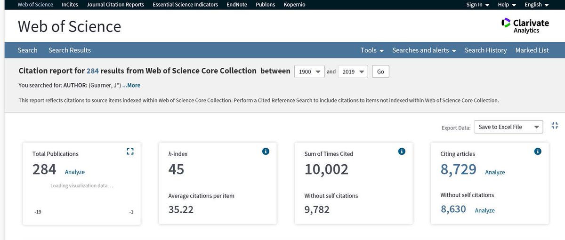The image size is (565, 240).
Task: Click the 9,782 without self citations value
Action: click(317, 209)
